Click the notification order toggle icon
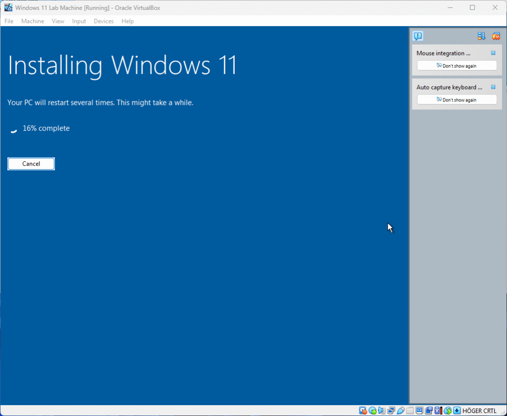The image size is (507, 416). (481, 36)
